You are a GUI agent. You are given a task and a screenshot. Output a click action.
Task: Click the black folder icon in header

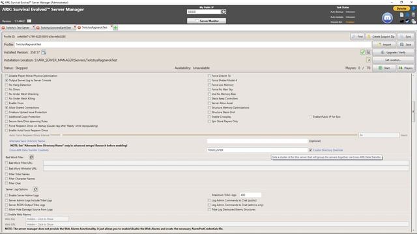[401, 21]
